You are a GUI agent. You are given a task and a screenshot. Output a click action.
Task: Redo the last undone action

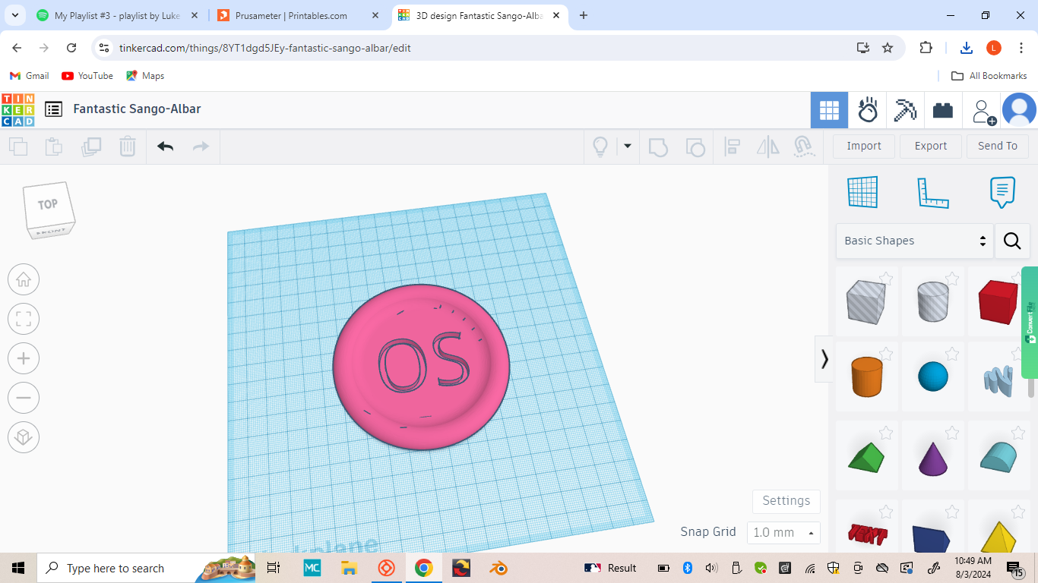coord(201,147)
